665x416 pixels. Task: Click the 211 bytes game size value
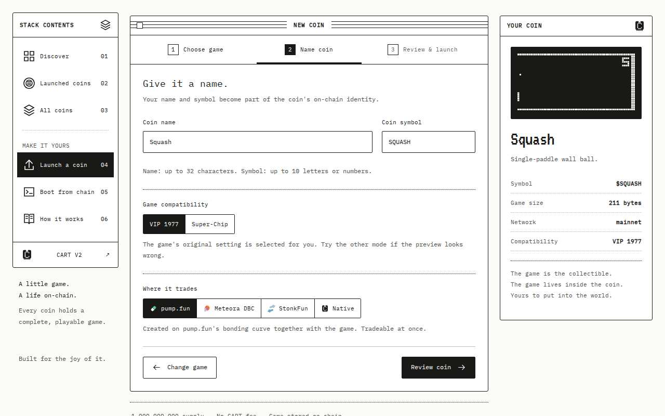(625, 203)
